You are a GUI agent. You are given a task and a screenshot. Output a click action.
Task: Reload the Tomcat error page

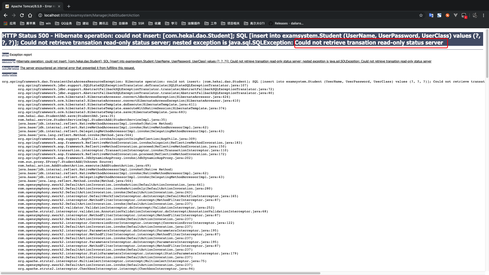(22, 15)
